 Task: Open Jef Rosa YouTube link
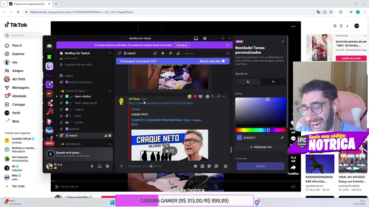tap(161, 103)
